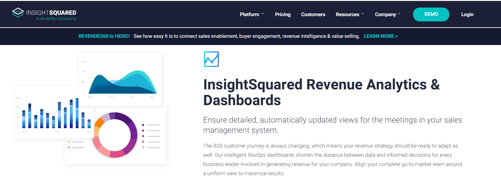Click the line chart analytics icon
Viewport: 501px width, 185px height.
(211, 59)
